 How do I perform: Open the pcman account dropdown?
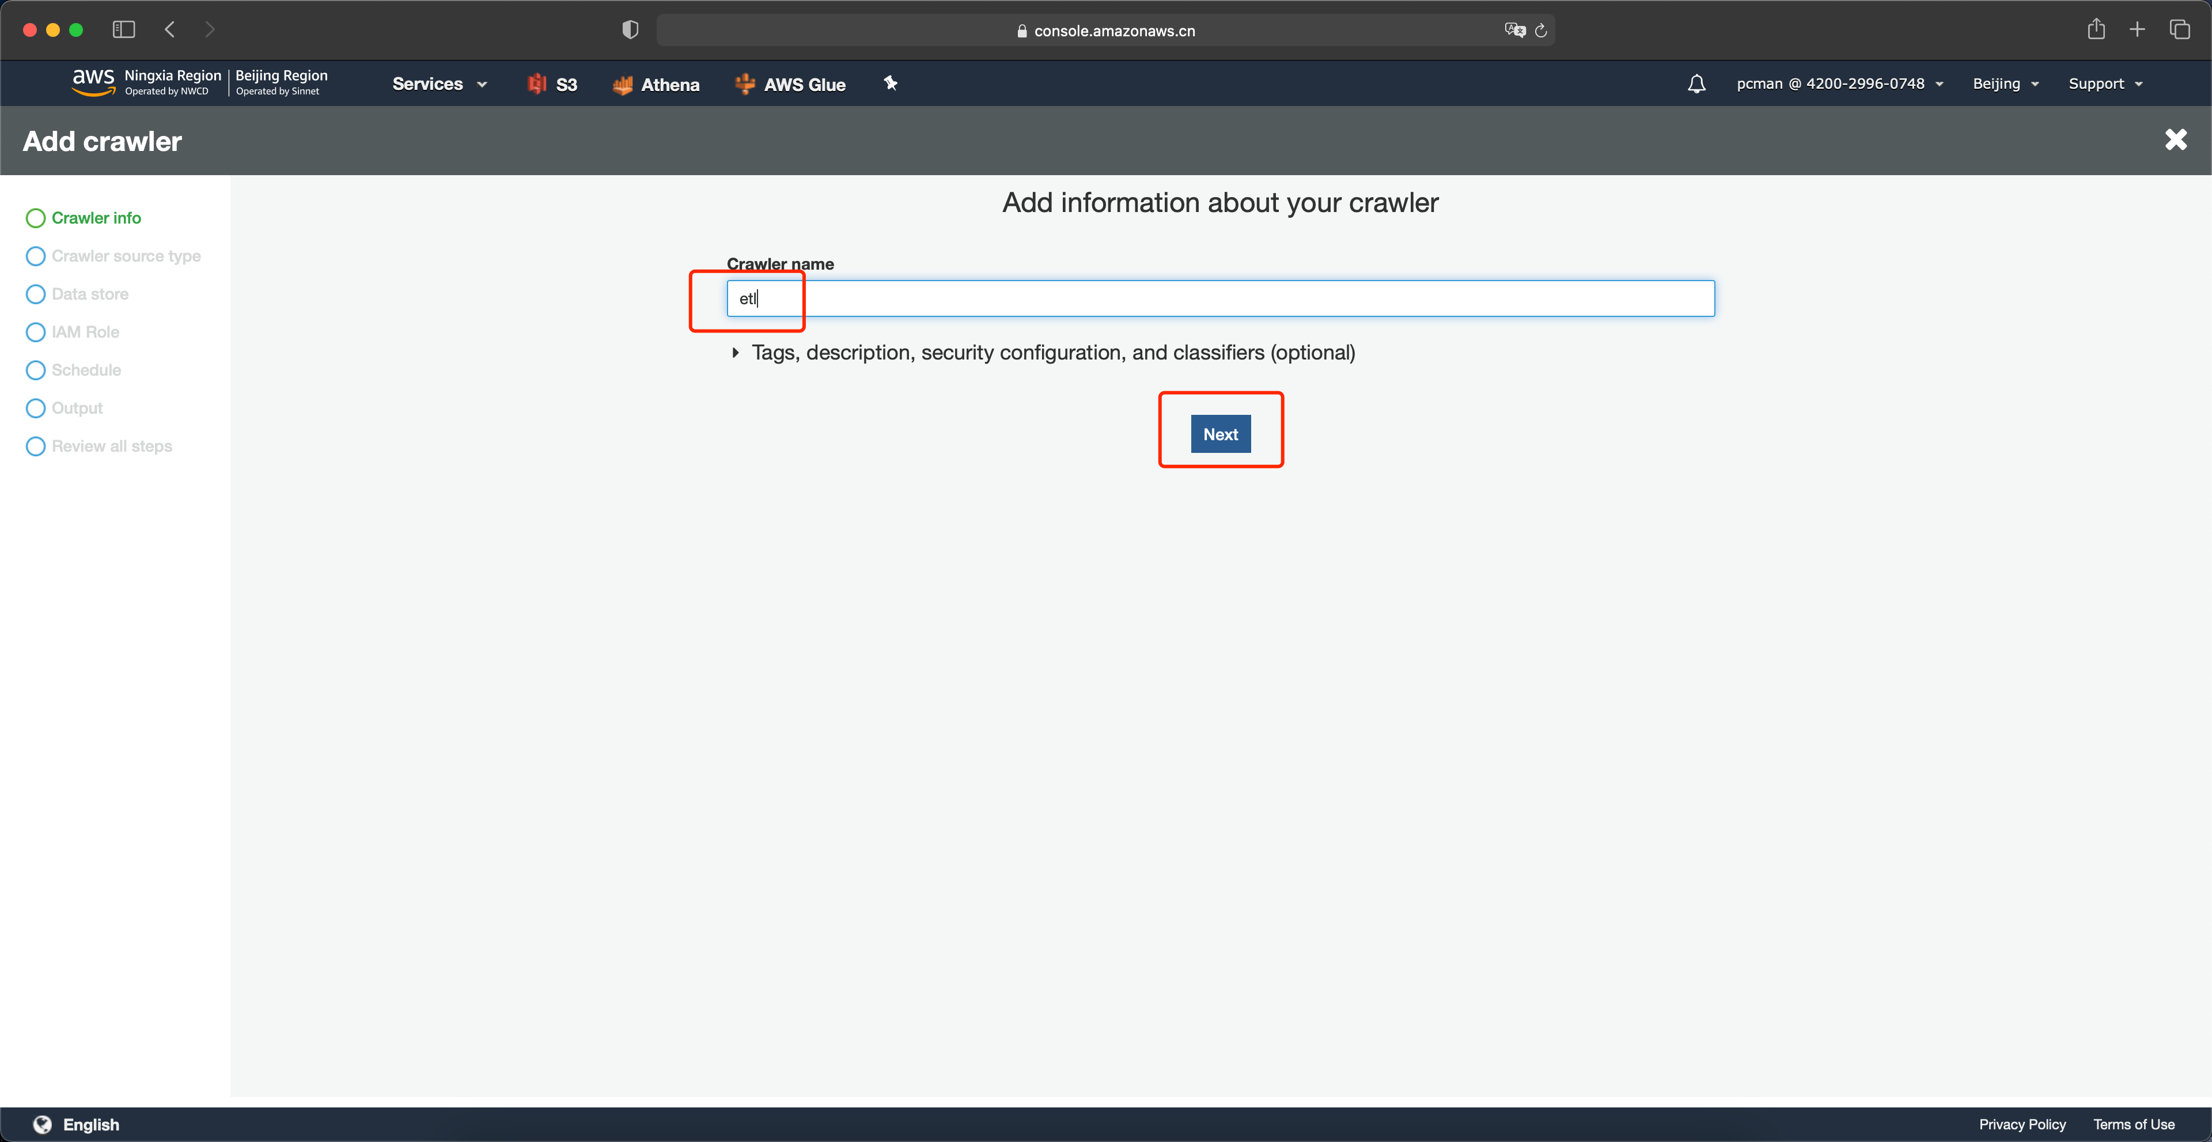coord(1839,84)
